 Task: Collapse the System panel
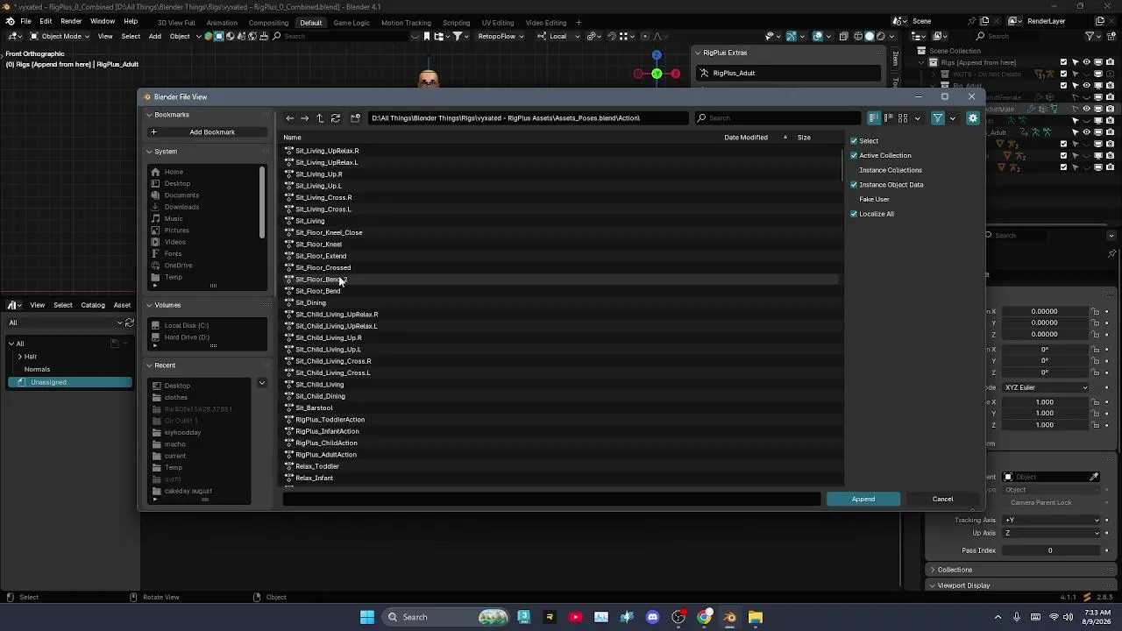tap(149, 152)
